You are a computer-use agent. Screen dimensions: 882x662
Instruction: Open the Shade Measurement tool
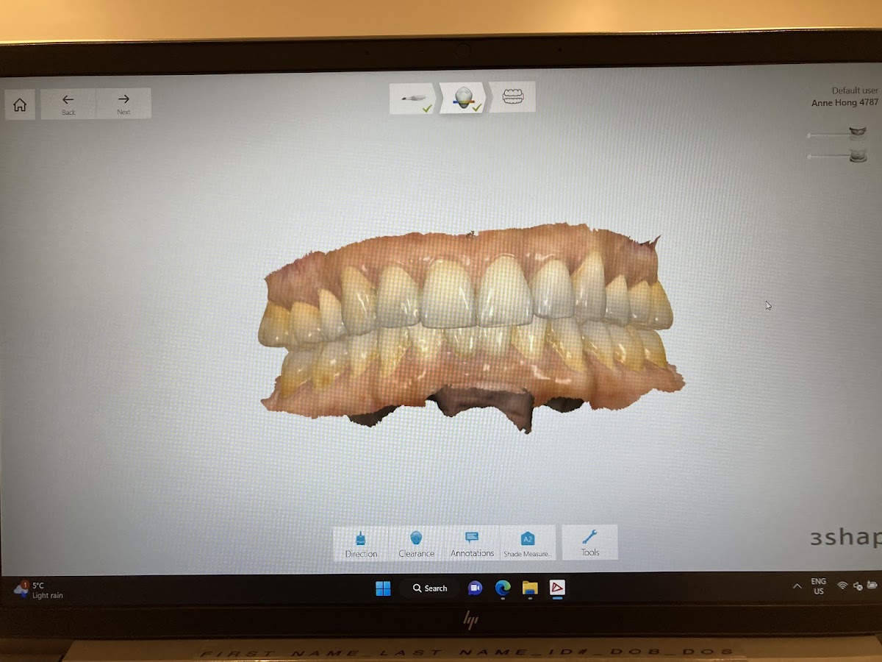point(527,544)
